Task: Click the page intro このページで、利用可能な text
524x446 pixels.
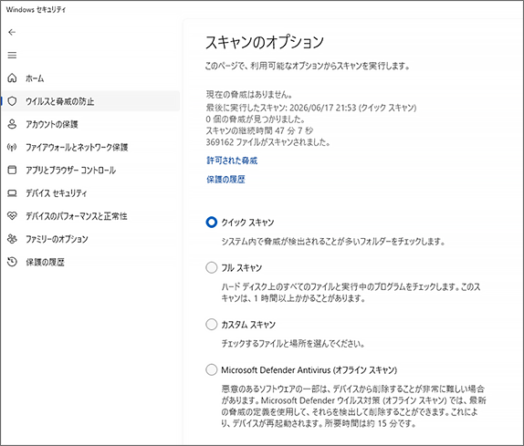Action: [308, 66]
